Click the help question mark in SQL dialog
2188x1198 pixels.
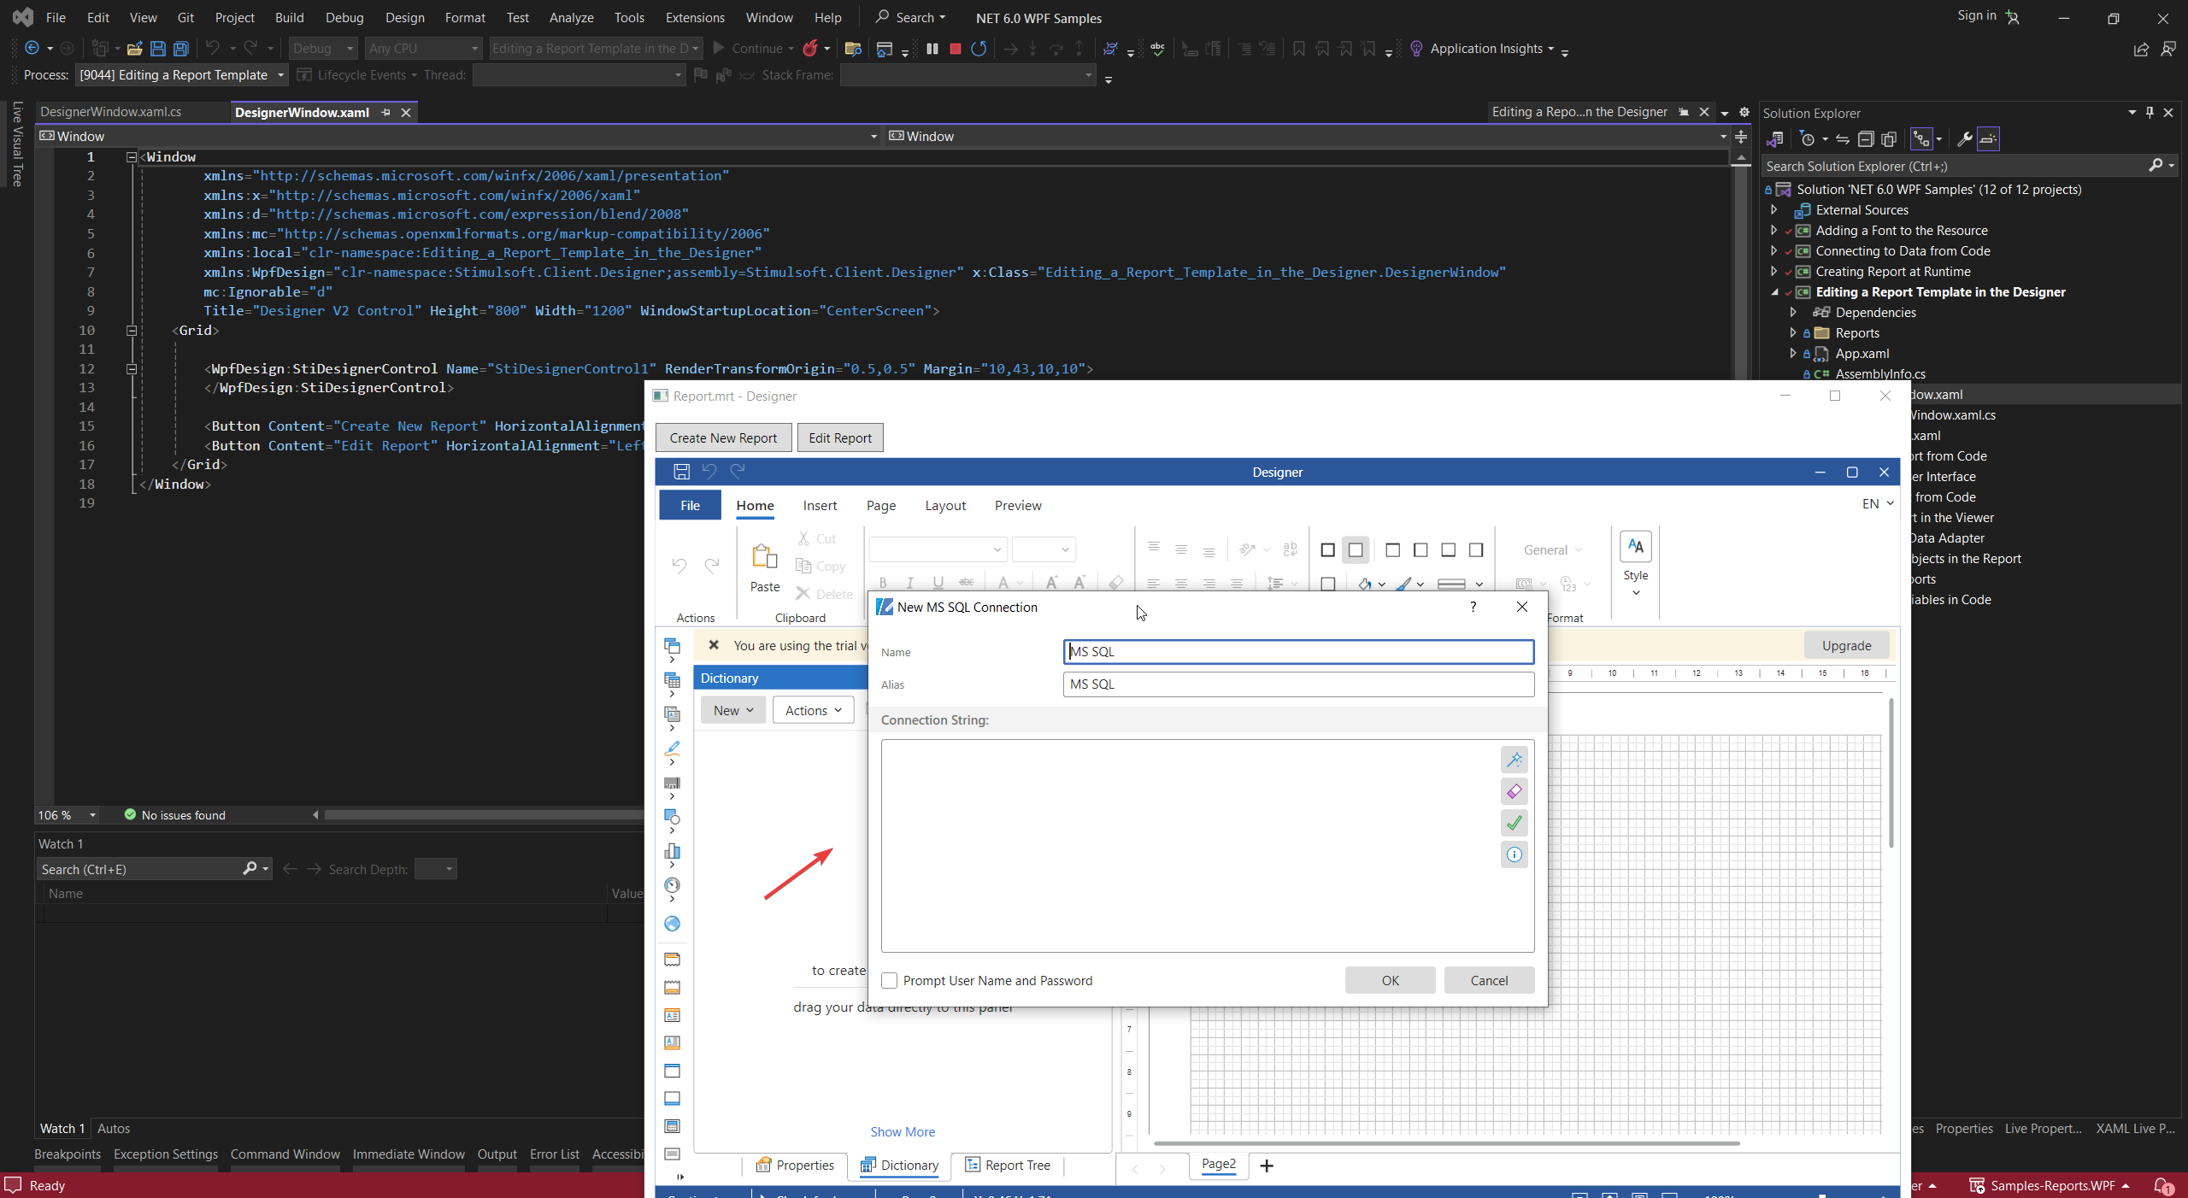tap(1473, 607)
